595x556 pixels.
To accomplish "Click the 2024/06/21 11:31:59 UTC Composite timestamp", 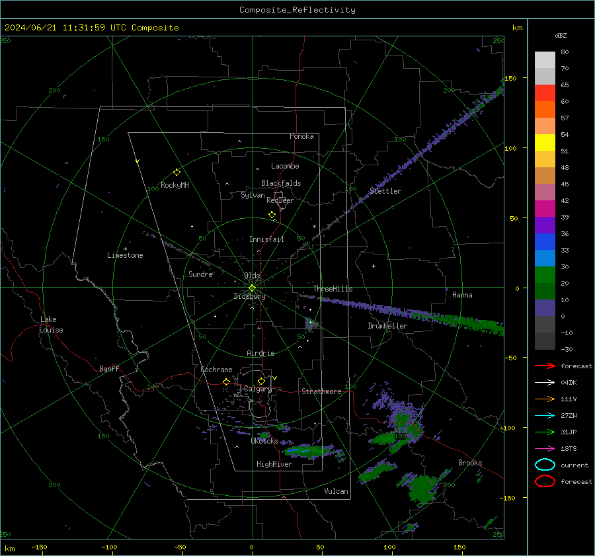I will [x=91, y=28].
